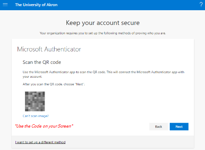Click the "After you scan the QR code" instruction
205x150 pixels.
[54, 84]
